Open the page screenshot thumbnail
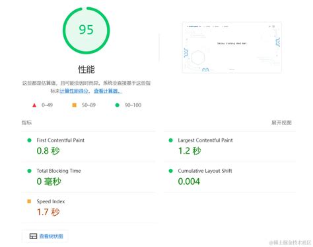This screenshot has height=247, width=313. coord(232,48)
